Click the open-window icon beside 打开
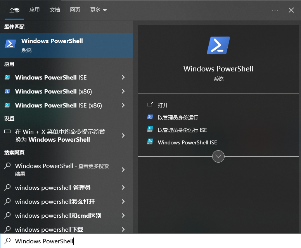The height and width of the screenshot is (248, 301). click(x=150, y=104)
